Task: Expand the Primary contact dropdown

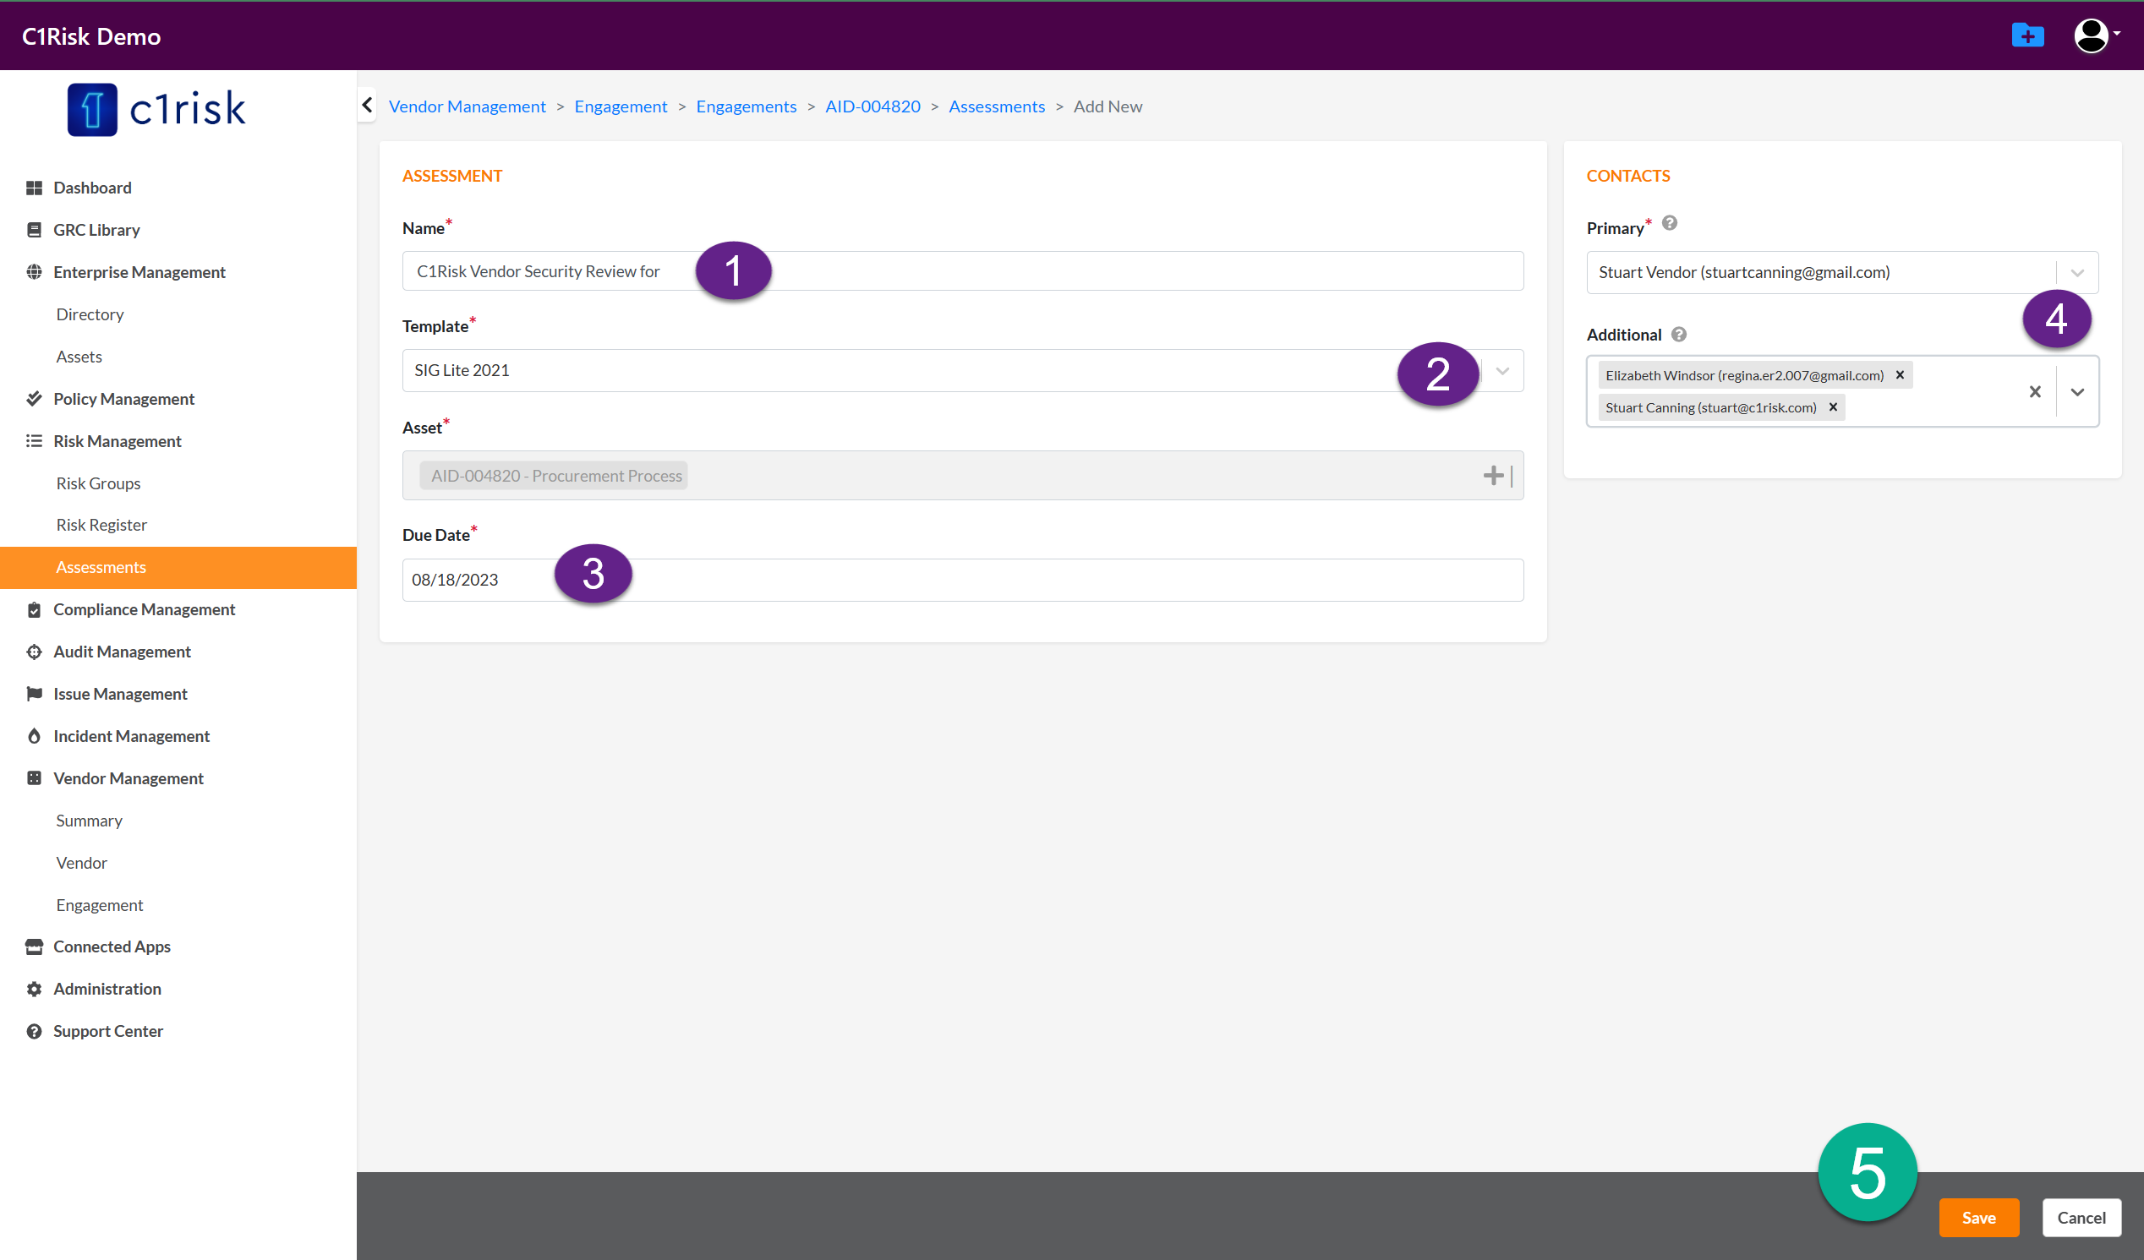Action: tap(2078, 273)
